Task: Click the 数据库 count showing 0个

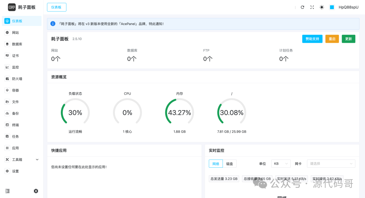Action: 132,59
